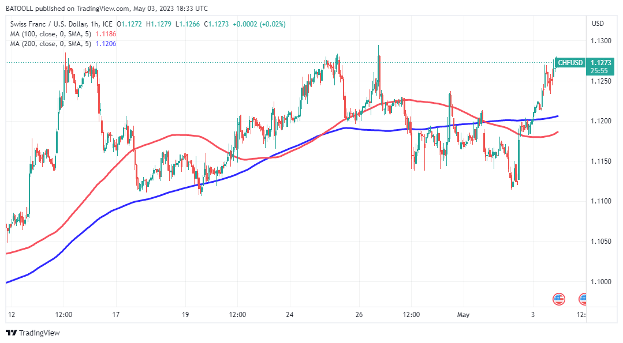
Task: Click the 1.1300 price axis label
Action: (x=601, y=41)
